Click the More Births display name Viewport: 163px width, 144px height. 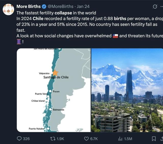pyautogui.click(x=28, y=6)
